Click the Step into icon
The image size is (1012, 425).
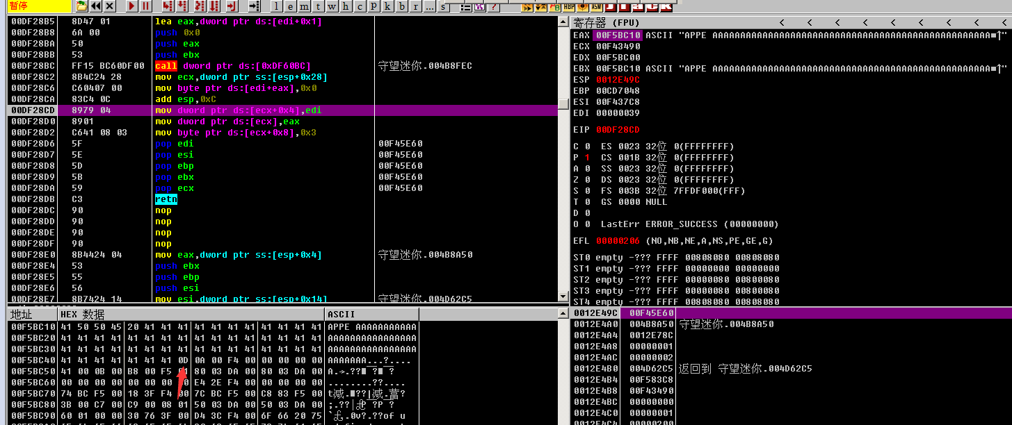coord(168,6)
